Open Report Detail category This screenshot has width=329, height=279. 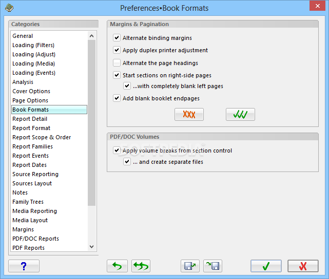pos(49,119)
